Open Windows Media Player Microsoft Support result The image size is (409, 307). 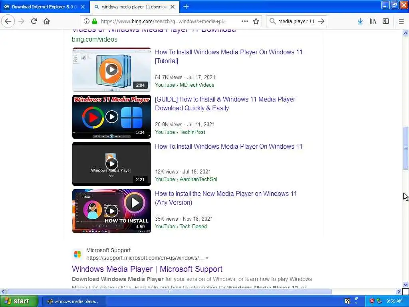click(x=147, y=269)
